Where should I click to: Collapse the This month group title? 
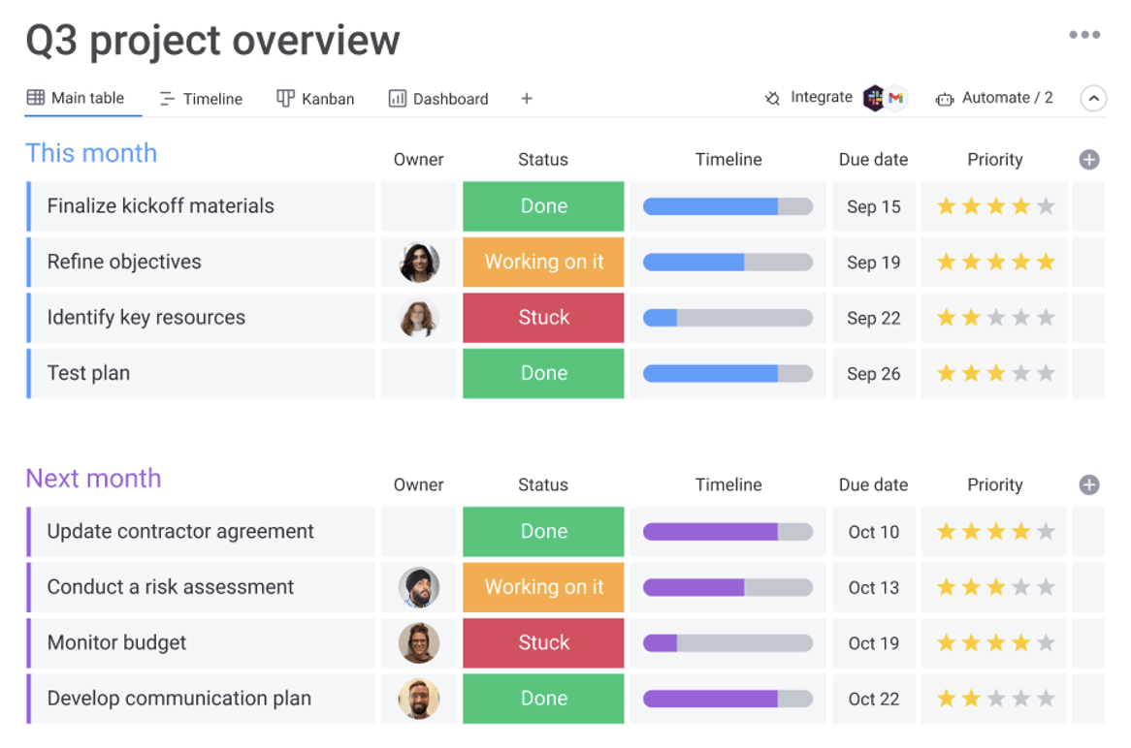[x=91, y=153]
